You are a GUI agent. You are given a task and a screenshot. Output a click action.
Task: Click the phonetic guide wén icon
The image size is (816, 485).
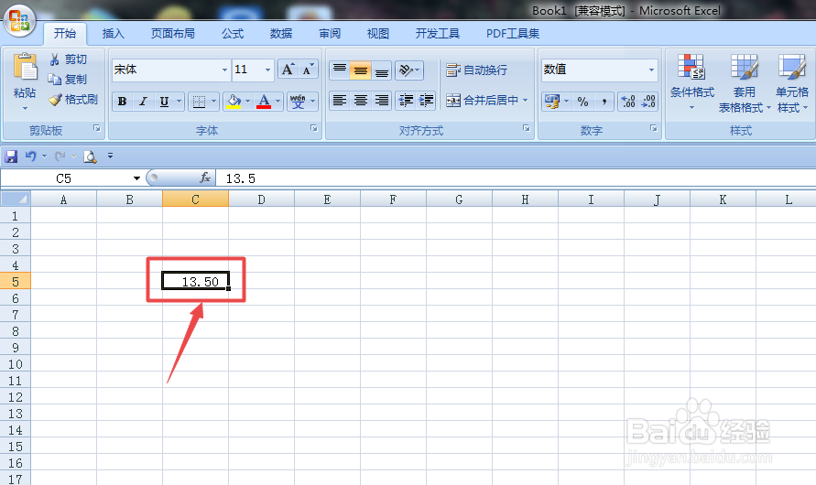298,102
